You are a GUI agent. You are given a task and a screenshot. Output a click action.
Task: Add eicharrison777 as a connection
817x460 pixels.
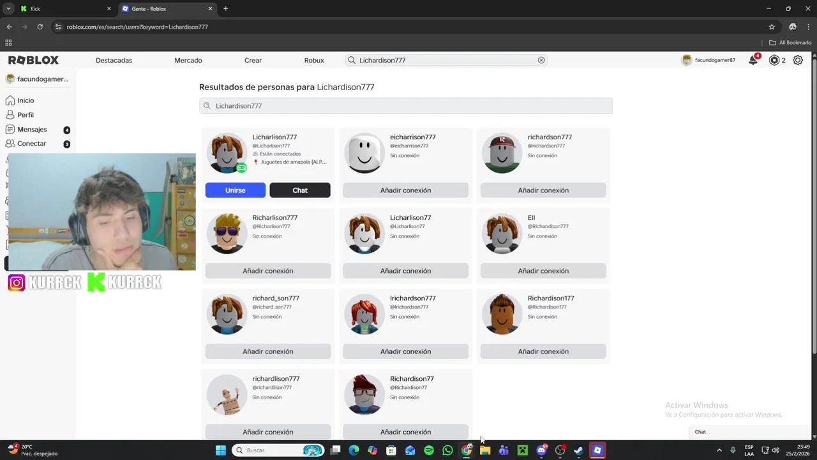[405, 190]
